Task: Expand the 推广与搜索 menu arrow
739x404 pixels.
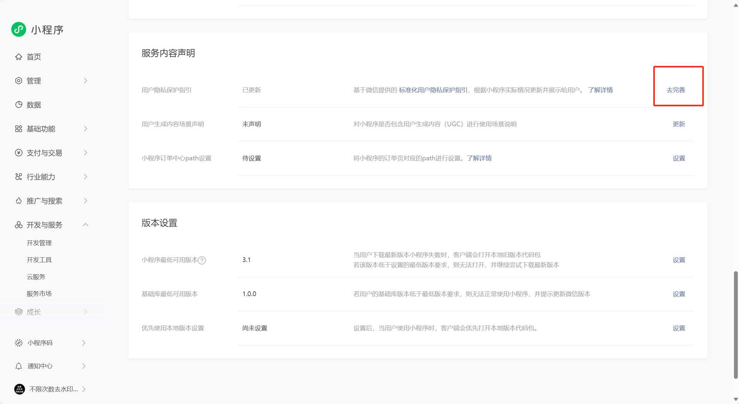Action: pos(85,201)
